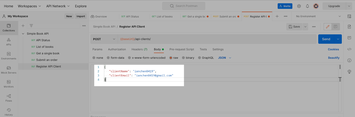355x117 pixels.
Task: Switch to comment mode icon
Action: coord(335,27)
